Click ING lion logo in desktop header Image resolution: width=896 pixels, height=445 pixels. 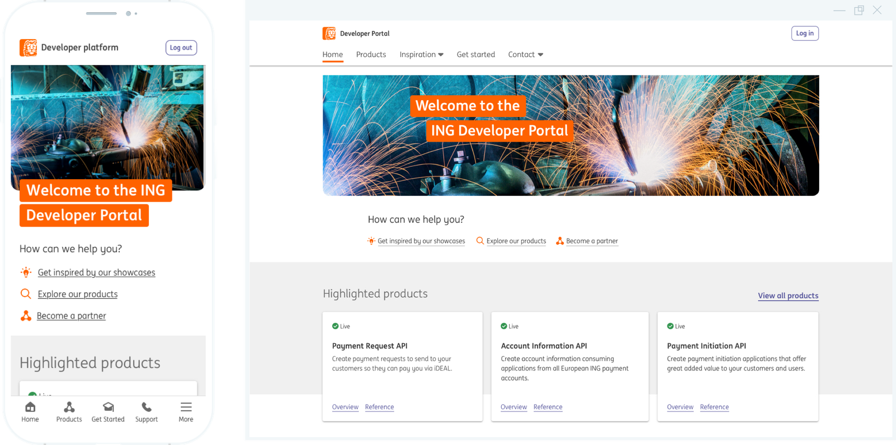[x=329, y=34]
